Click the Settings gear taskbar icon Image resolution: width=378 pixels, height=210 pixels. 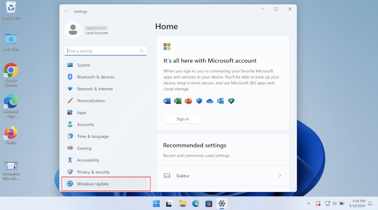(222, 204)
